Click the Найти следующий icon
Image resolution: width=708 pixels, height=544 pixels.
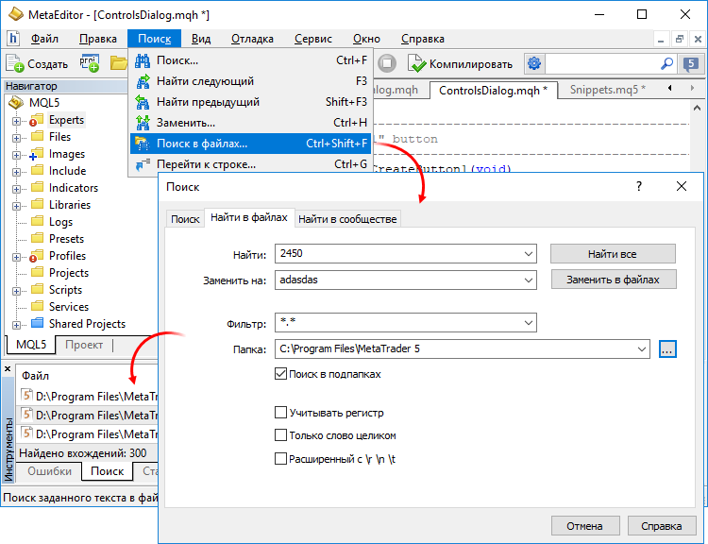point(143,81)
